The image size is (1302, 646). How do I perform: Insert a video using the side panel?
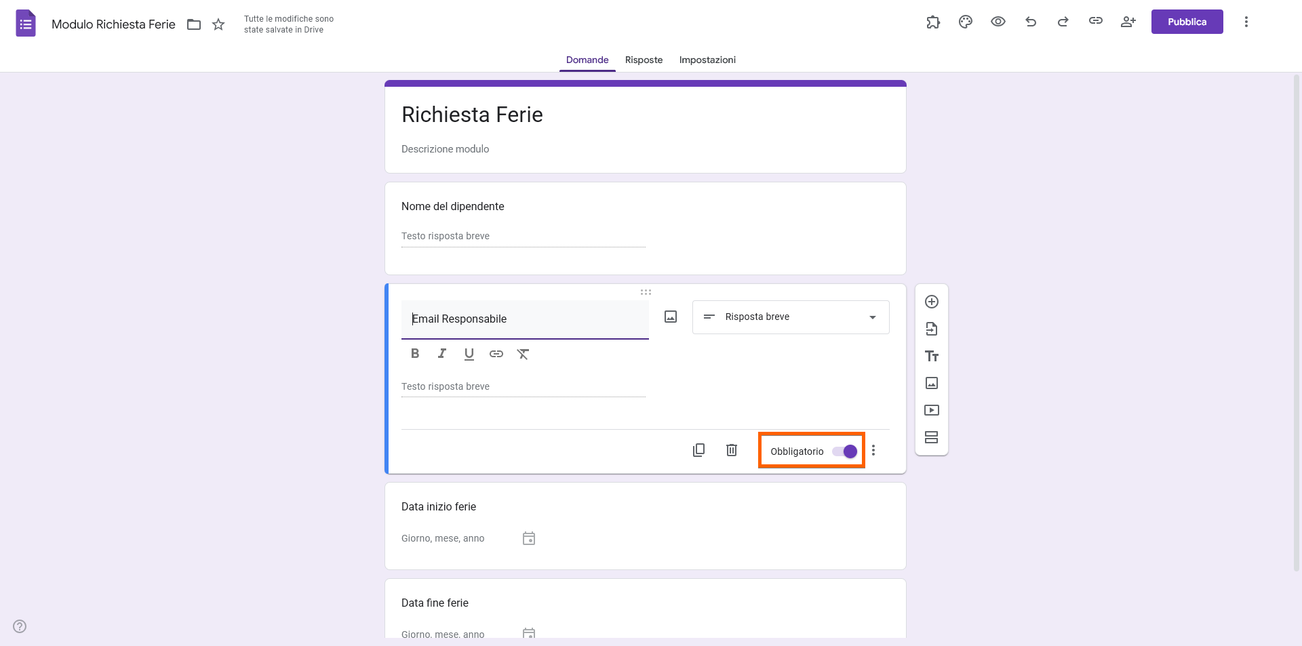tap(932, 410)
